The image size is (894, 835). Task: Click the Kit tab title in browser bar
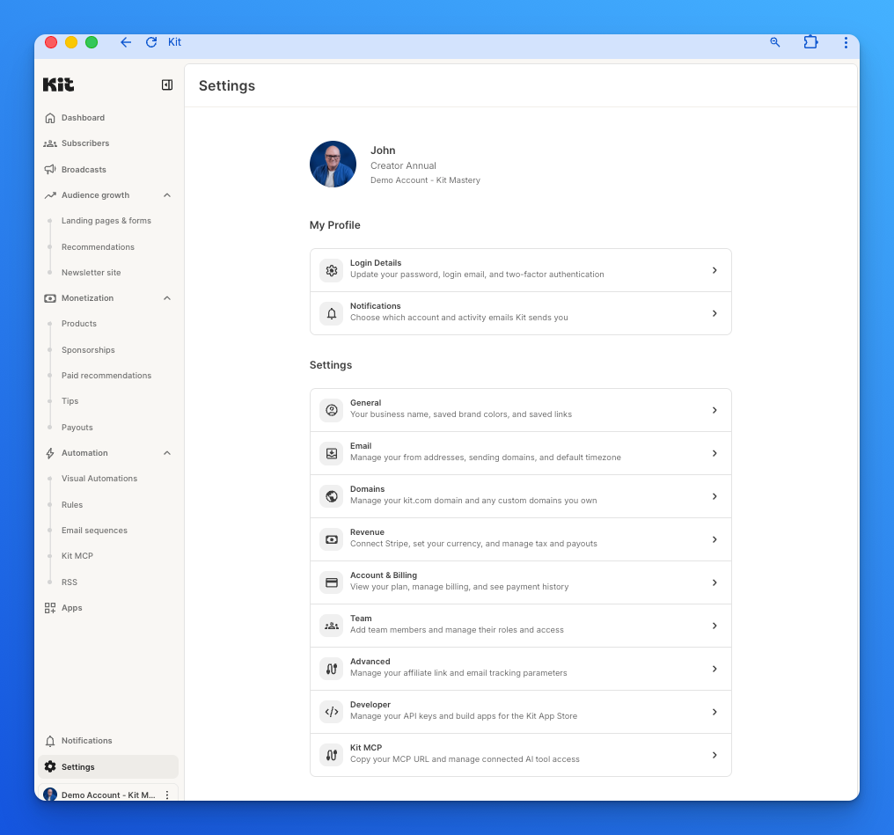click(x=174, y=42)
